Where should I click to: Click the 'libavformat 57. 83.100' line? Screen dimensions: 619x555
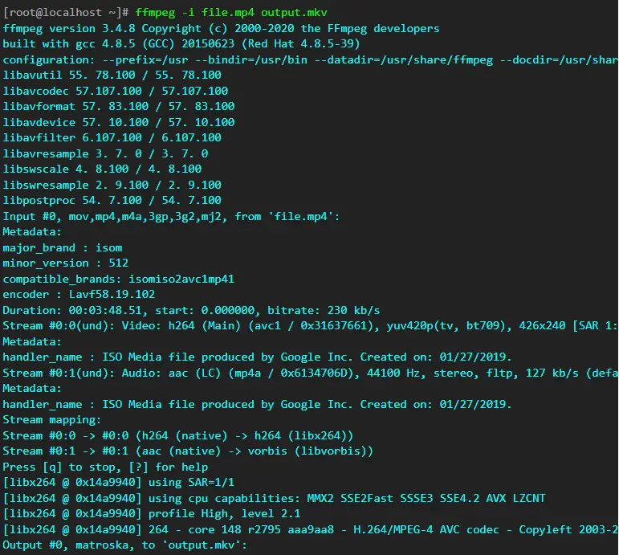tap(119, 106)
